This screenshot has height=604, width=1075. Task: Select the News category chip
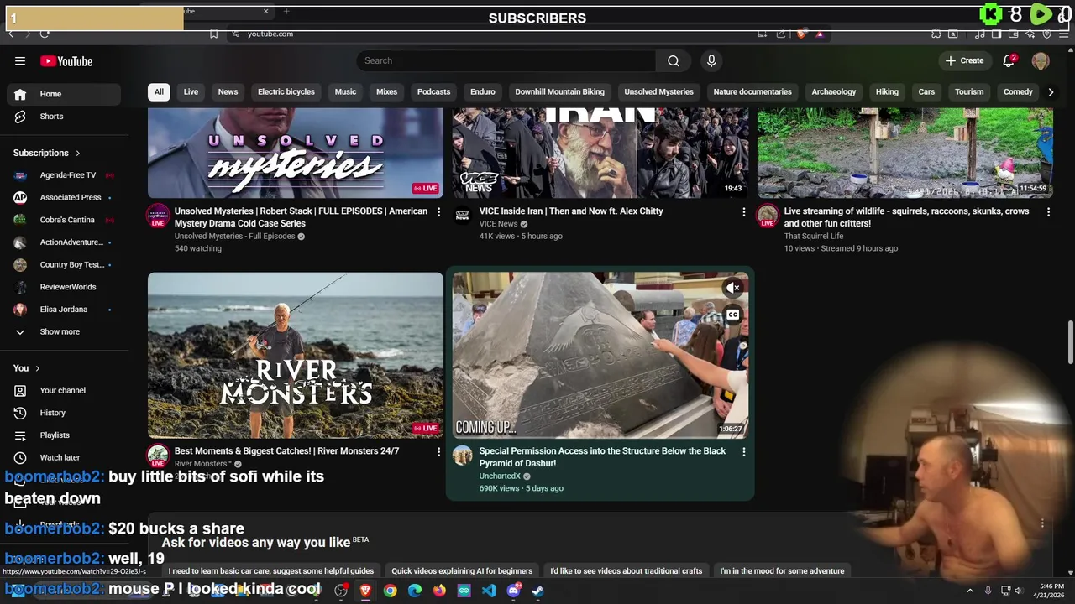(228, 92)
